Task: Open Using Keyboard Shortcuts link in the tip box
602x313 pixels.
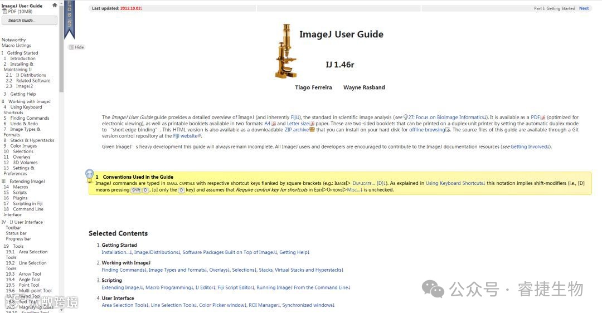Action: tap(455, 183)
